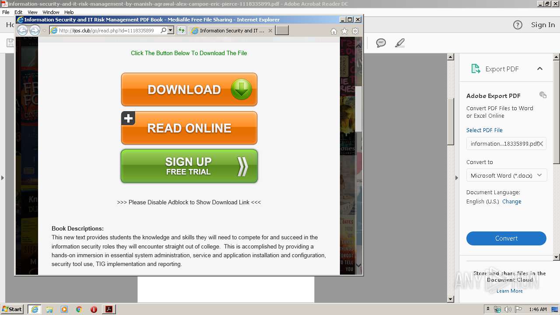This screenshot has height=315, width=560.
Task: Click the Acrobat document scrollbar down arrow
Action: point(451,299)
